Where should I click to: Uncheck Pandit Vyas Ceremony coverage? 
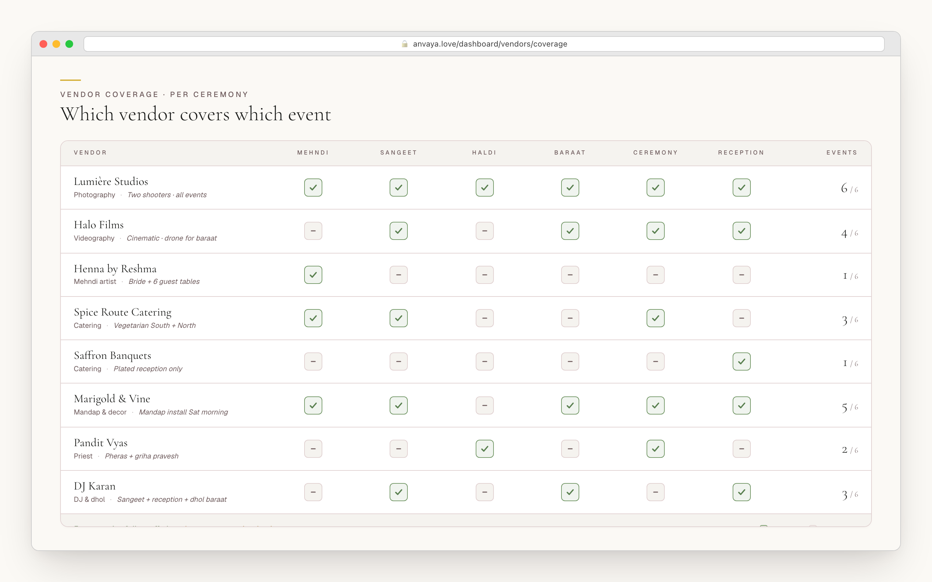[656, 449]
